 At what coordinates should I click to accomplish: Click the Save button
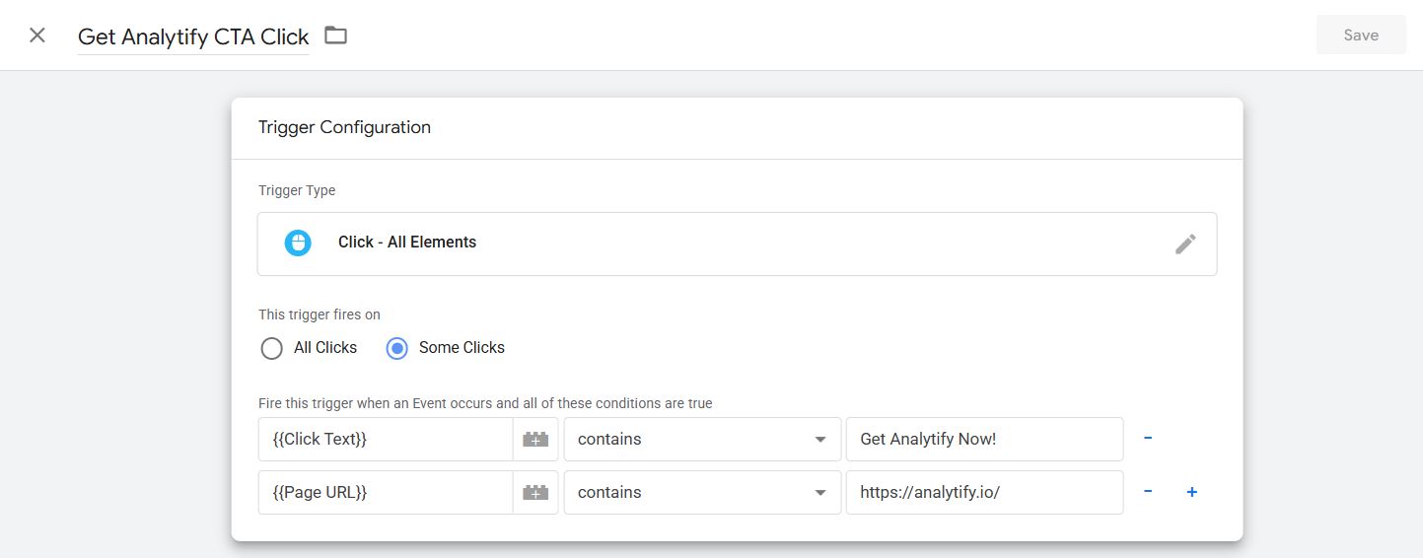1361,35
